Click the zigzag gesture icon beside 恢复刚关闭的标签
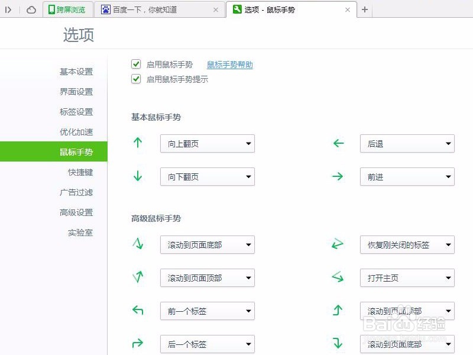The width and height of the screenshot is (473, 355). click(337, 244)
